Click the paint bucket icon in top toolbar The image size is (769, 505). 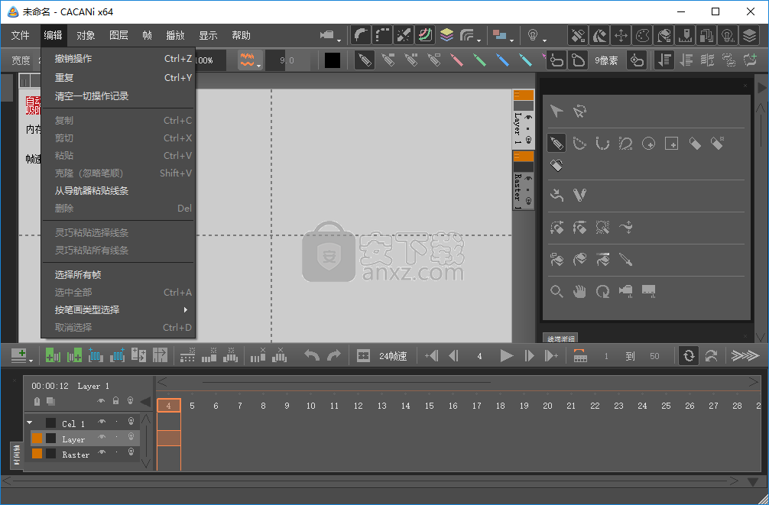click(x=664, y=35)
